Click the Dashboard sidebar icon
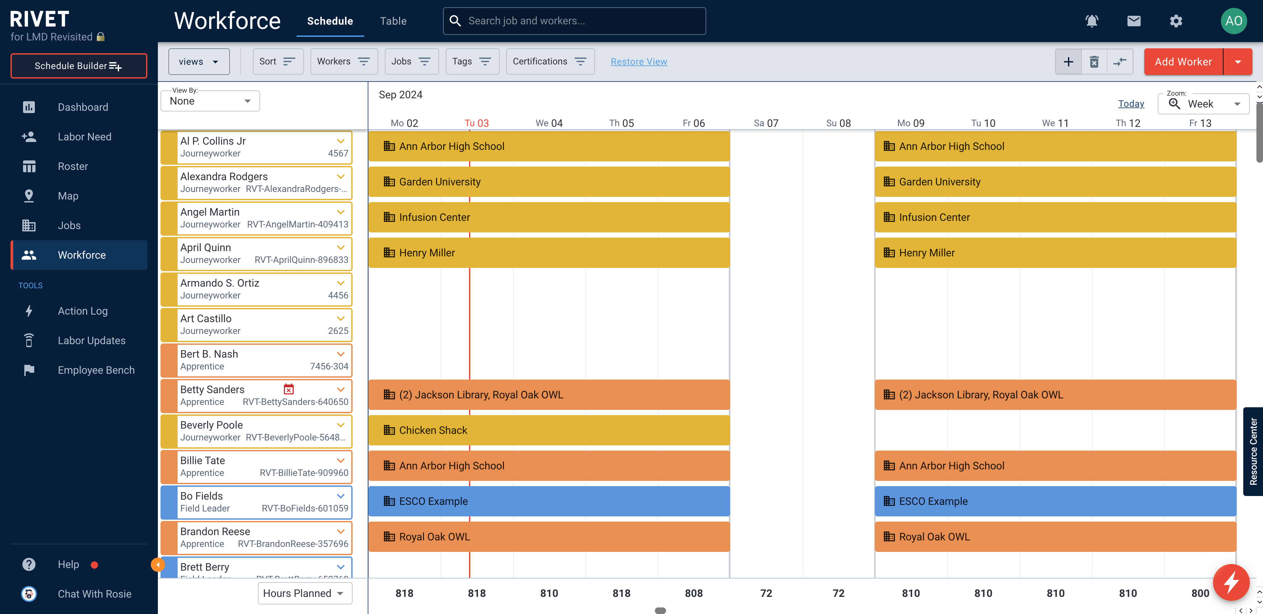The height and width of the screenshot is (614, 1263). (x=29, y=107)
